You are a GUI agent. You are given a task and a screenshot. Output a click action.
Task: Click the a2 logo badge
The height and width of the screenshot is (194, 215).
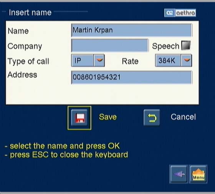point(170,13)
